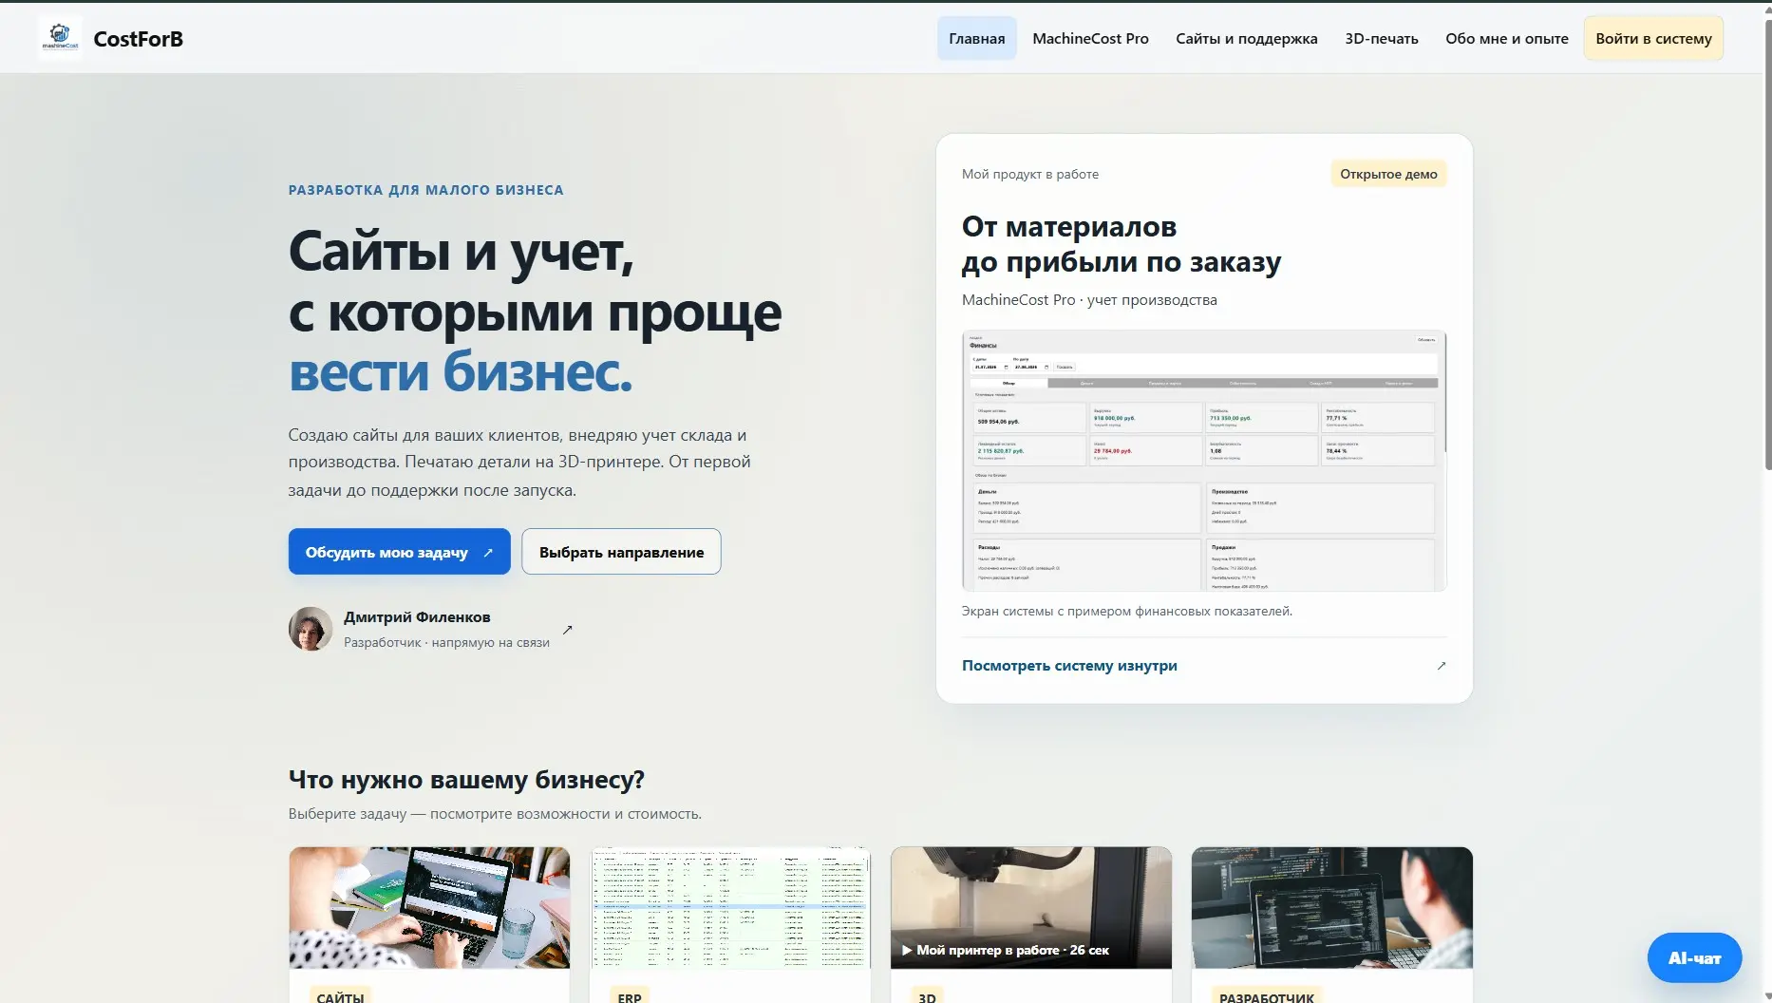Click Выбрать направление button

click(x=621, y=552)
